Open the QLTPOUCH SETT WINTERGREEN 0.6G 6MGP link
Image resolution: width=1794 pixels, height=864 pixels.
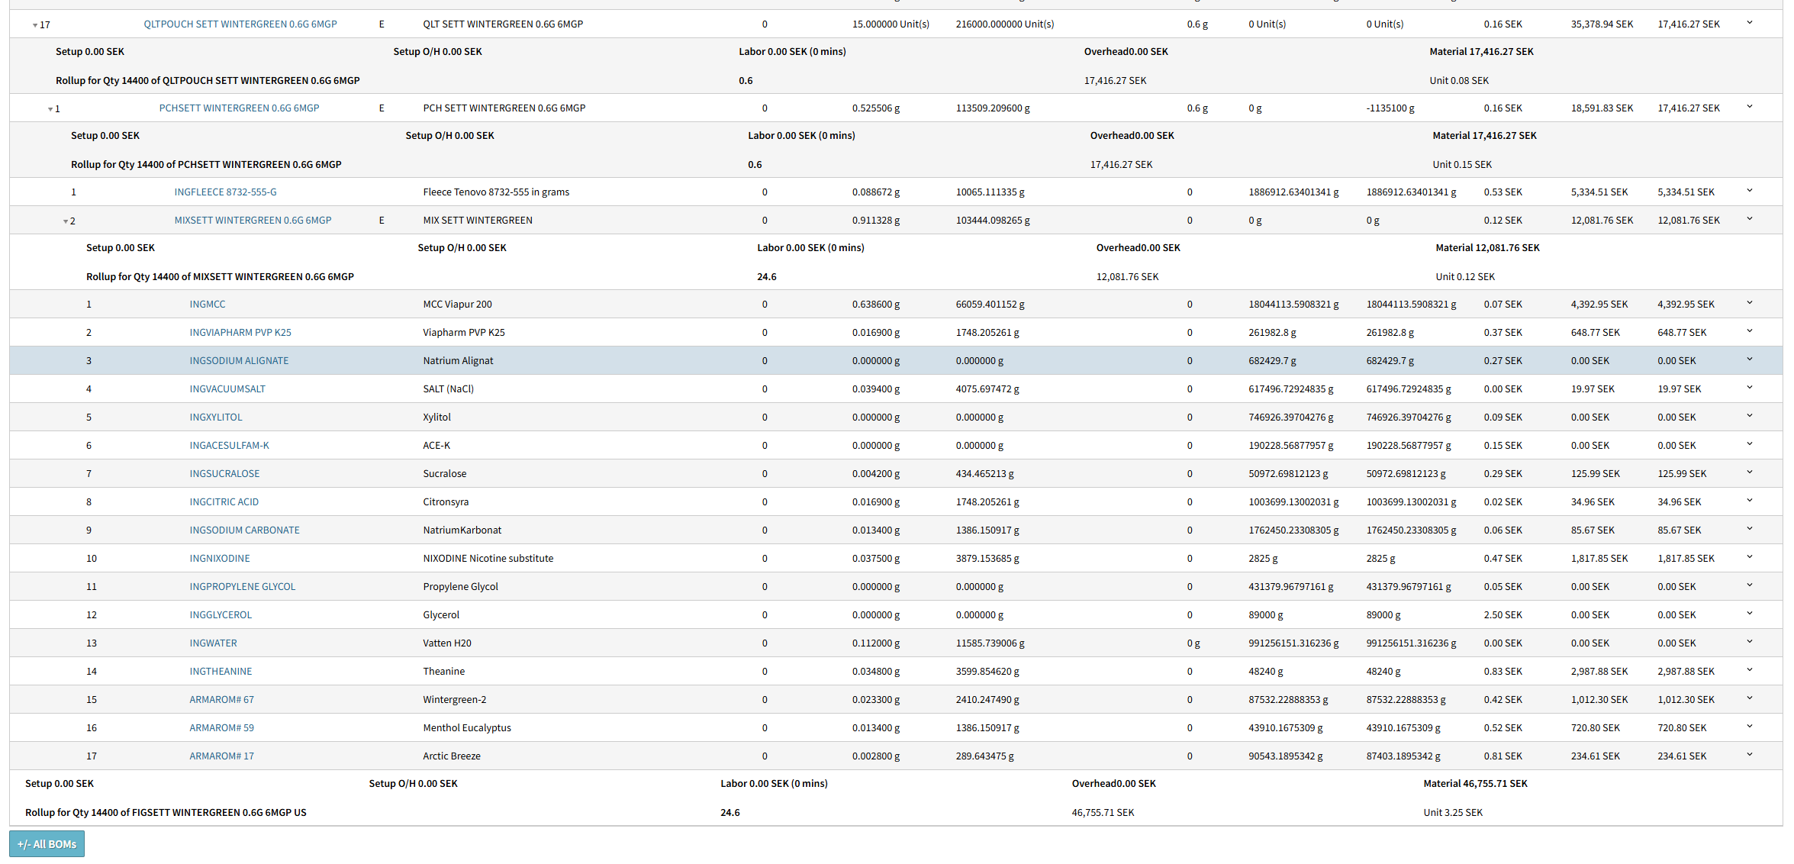click(x=240, y=24)
